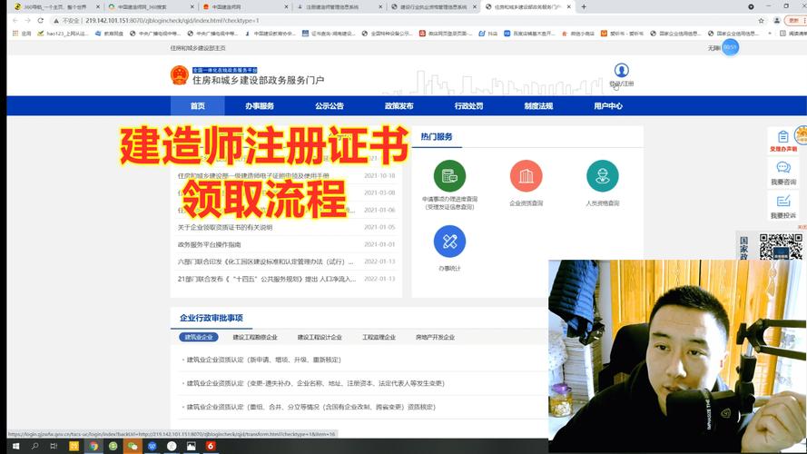Open the red 6 taskbar icon
807x454 pixels.
tap(211, 446)
